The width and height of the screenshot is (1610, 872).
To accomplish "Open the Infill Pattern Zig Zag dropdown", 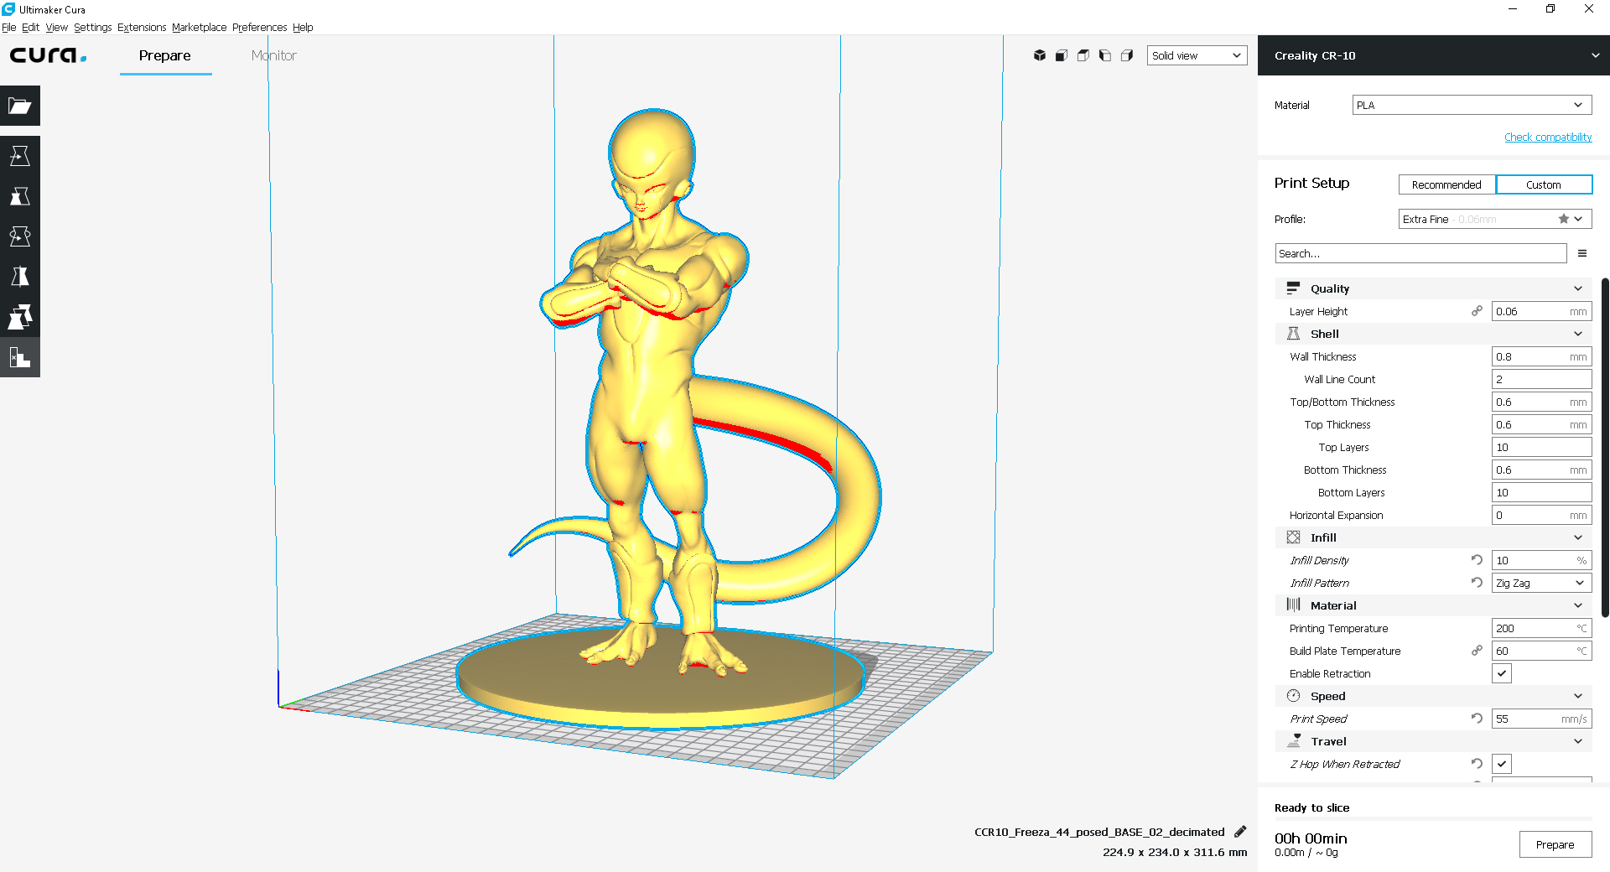I will (x=1541, y=583).
